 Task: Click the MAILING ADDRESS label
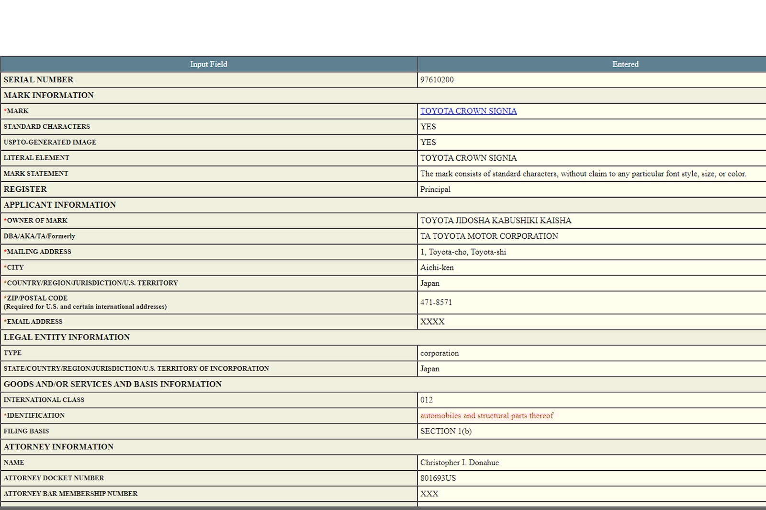pyautogui.click(x=37, y=252)
